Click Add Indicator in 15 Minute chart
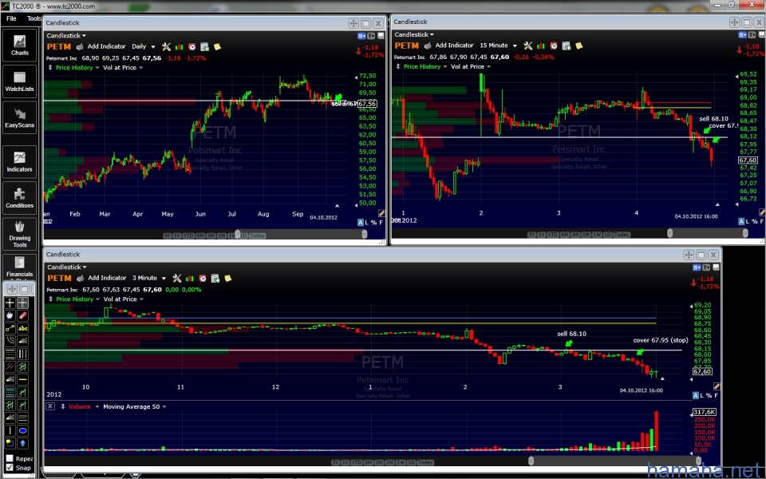This screenshot has height=479, width=766. [454, 46]
